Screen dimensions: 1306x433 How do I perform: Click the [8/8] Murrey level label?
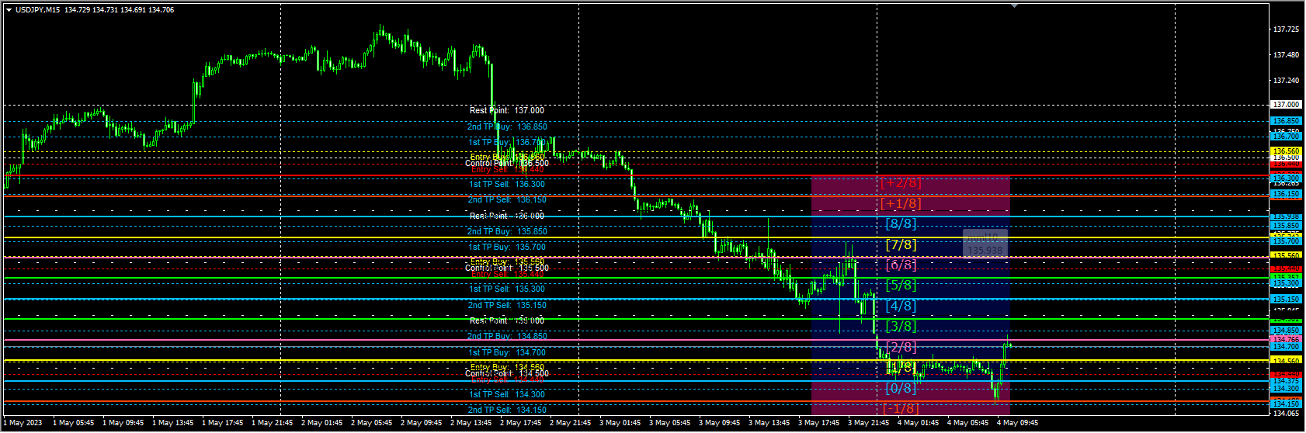pyautogui.click(x=901, y=224)
